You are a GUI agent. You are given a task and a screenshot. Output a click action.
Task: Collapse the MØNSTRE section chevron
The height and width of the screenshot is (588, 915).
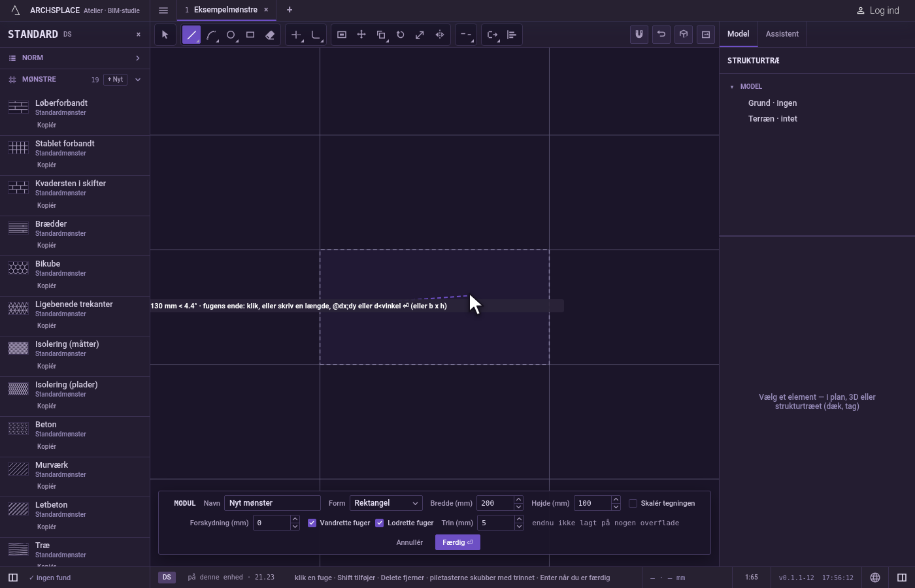point(138,80)
